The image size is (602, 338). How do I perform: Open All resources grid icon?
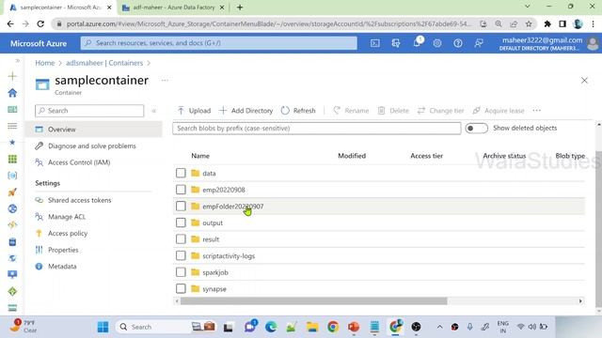12,159
